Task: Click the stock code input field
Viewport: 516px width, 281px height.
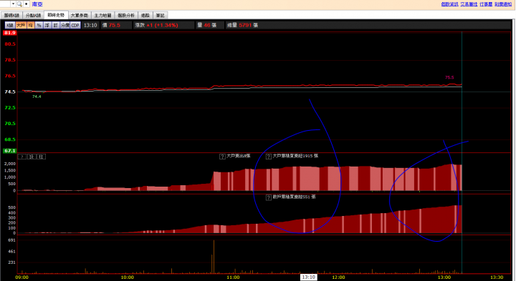Action: 5,4
